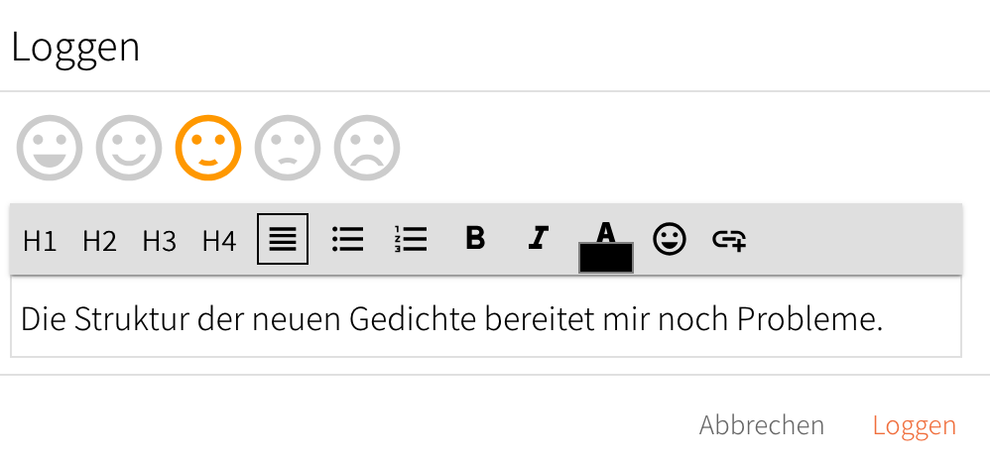990x464 pixels.
Task: Select the very sad frowning face
Action: tap(367, 148)
